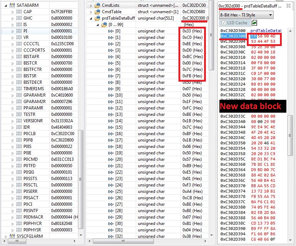Click the CmdTable struct icon
Viewport: 296px width, 246px height.
pos(97,12)
